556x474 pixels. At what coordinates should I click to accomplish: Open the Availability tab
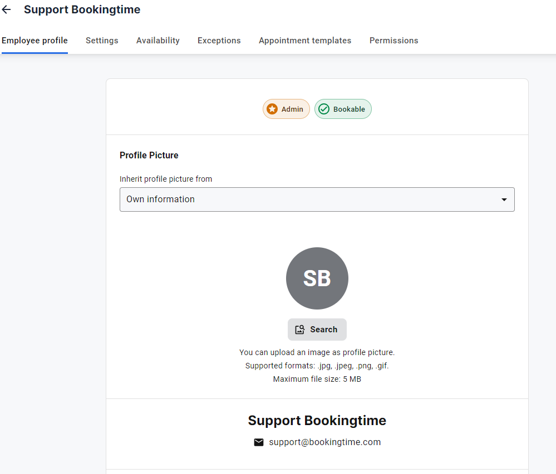[x=158, y=41]
